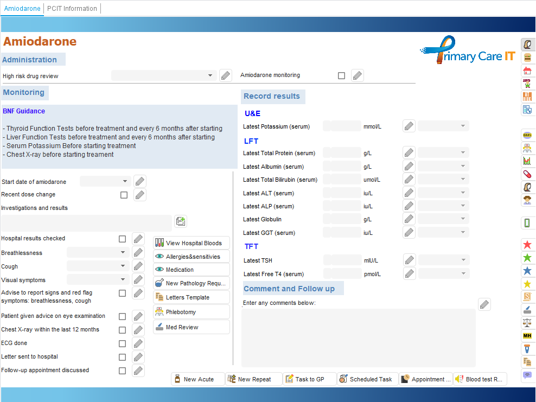Open View Hospital Bloods
Screen dimensions: 536x402
point(192,243)
